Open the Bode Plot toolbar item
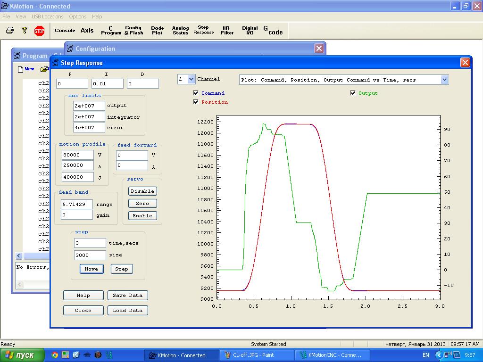483x362 pixels. click(157, 31)
